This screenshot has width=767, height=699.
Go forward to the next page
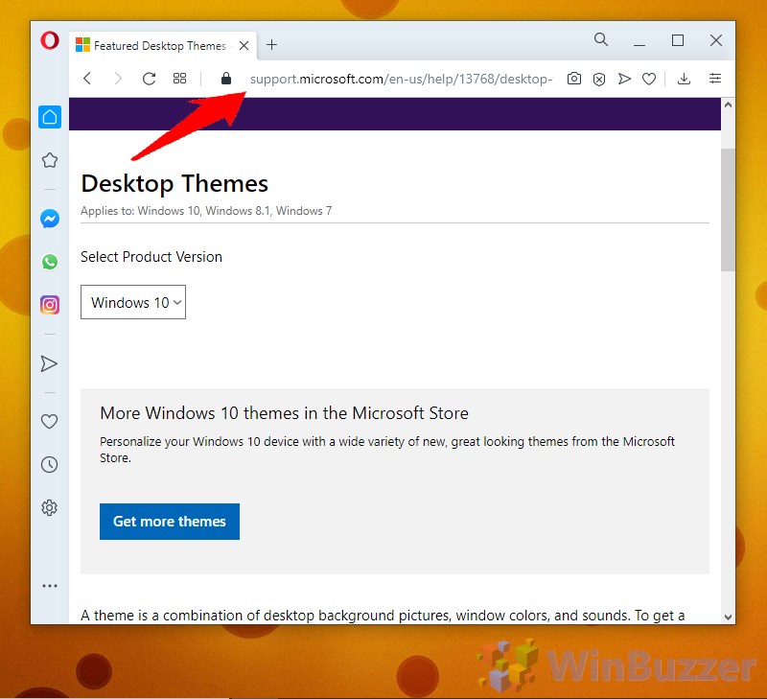coord(118,79)
